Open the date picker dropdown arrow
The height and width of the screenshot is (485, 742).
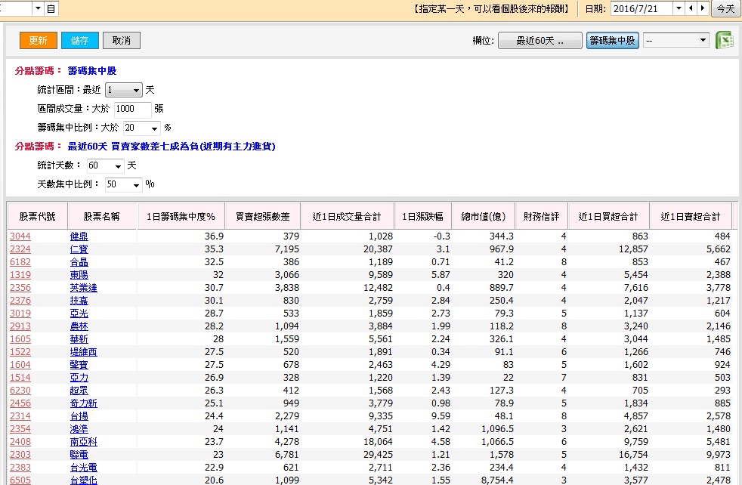[x=678, y=8]
